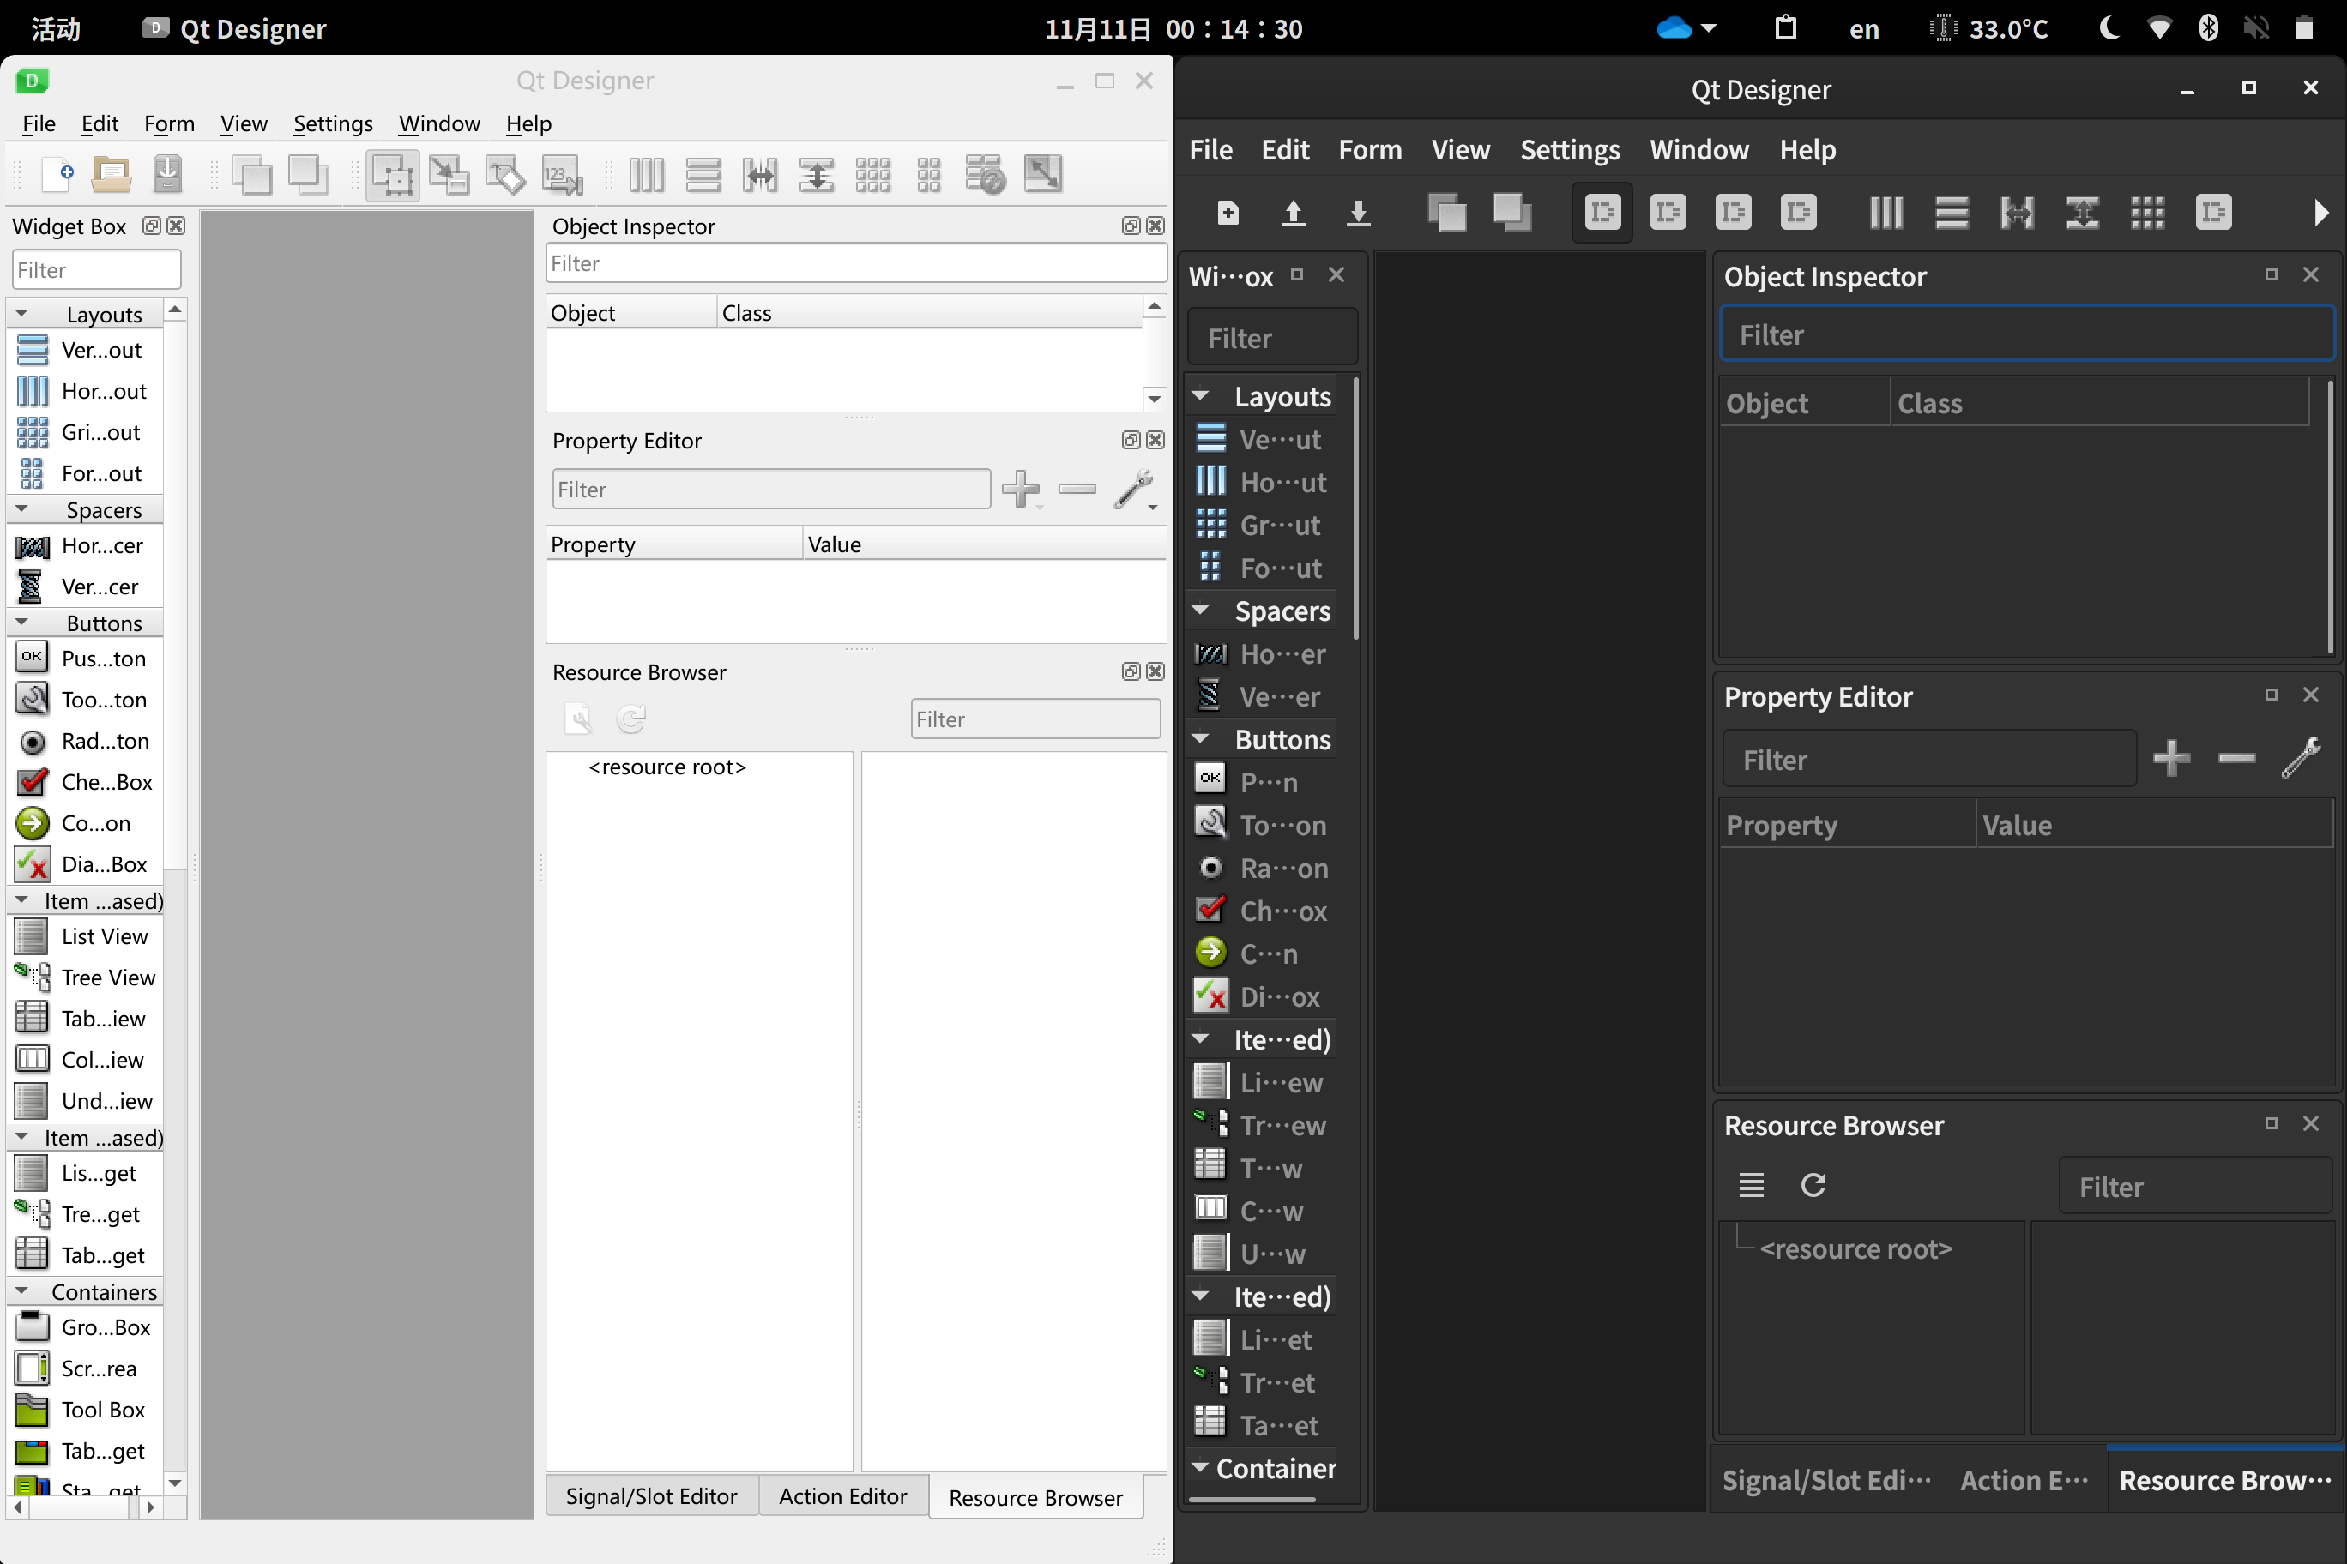Image resolution: width=2347 pixels, height=1564 pixels.
Task: Select highlighted Edit Widgets mode in dark toolbar
Action: [x=1602, y=213]
